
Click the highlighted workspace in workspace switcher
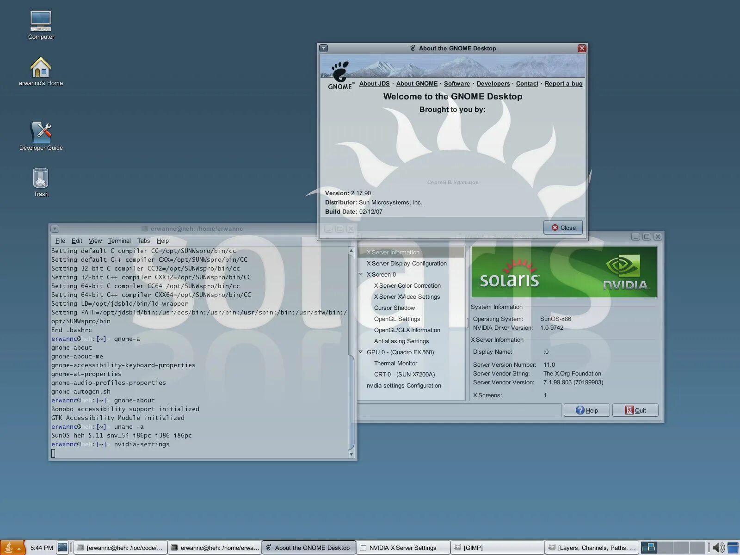click(x=648, y=548)
